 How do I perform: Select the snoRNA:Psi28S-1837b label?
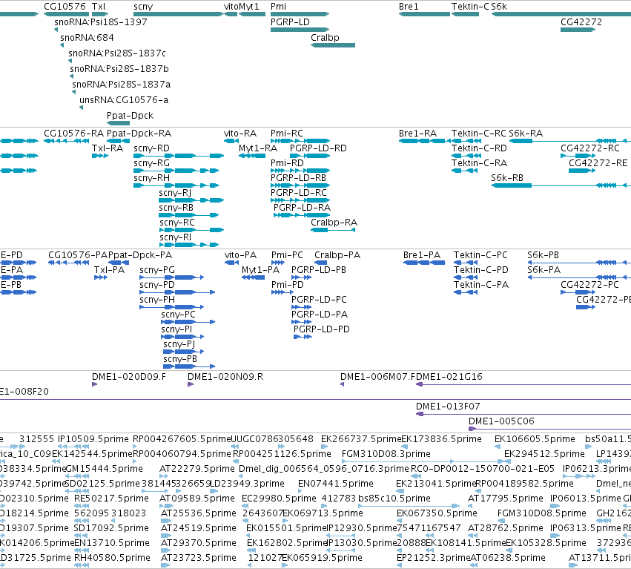point(119,69)
